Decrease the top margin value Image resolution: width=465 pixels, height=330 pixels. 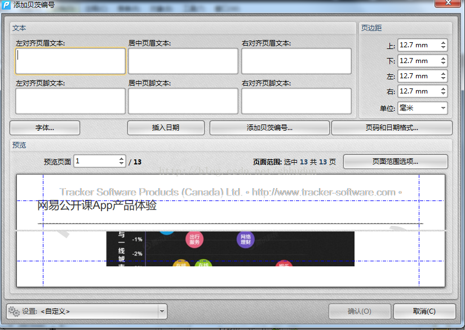tap(443, 47)
